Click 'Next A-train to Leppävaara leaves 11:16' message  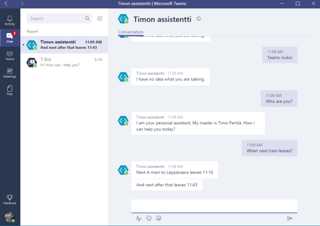(175, 170)
